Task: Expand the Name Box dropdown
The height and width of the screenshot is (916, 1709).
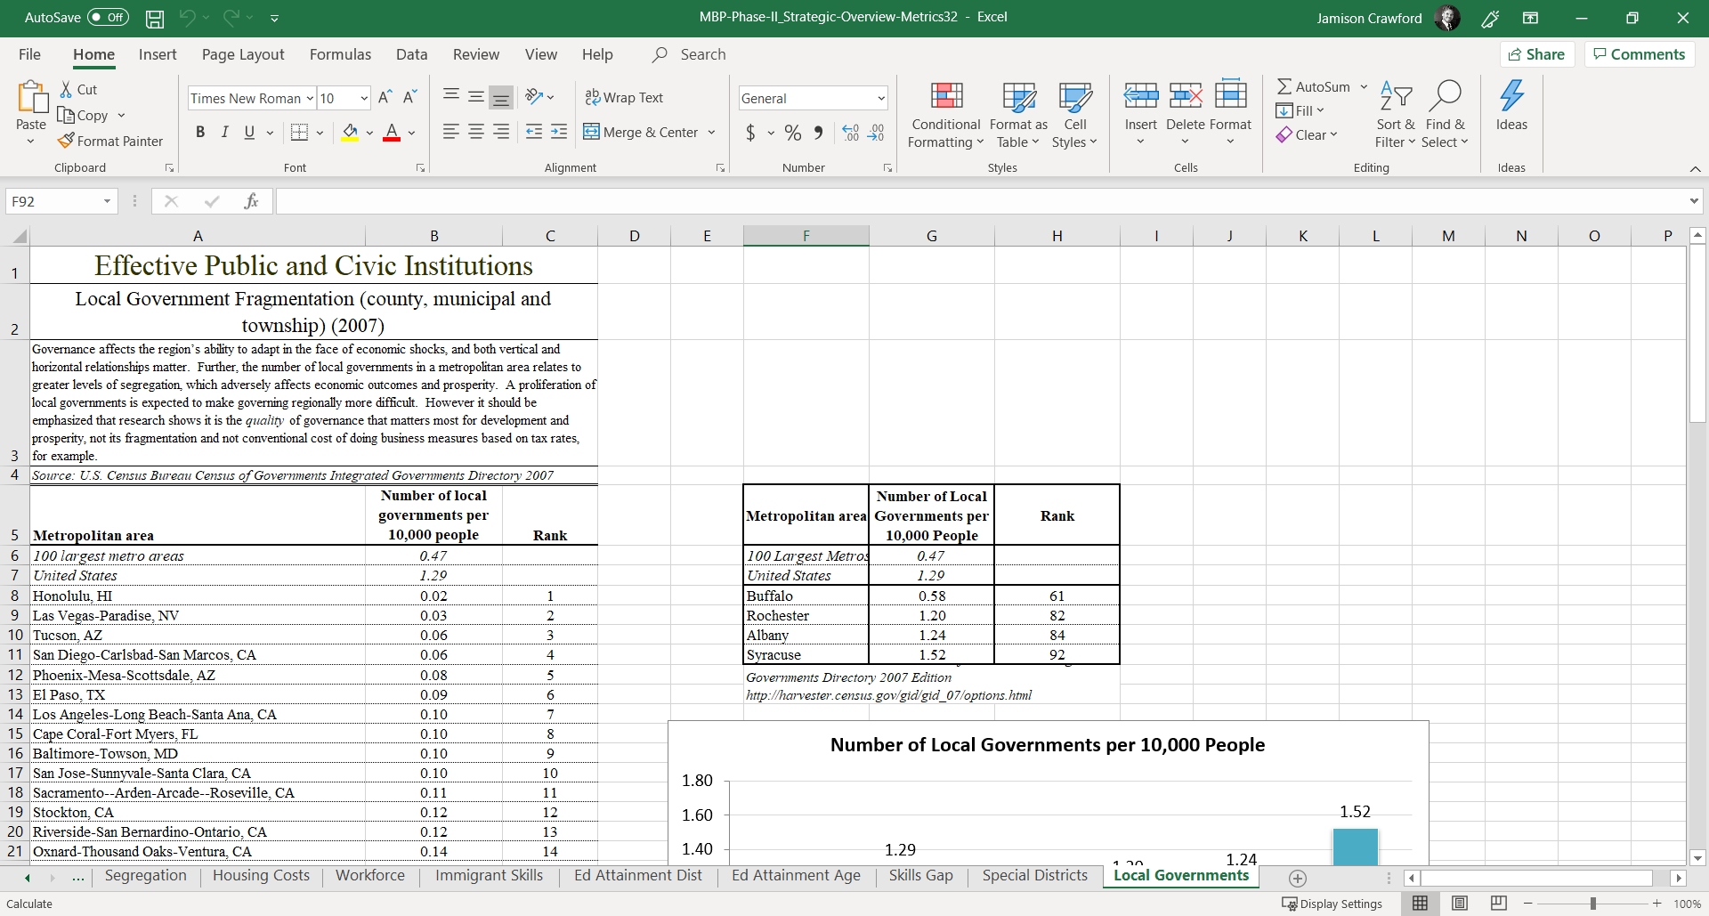Action: [x=107, y=201]
